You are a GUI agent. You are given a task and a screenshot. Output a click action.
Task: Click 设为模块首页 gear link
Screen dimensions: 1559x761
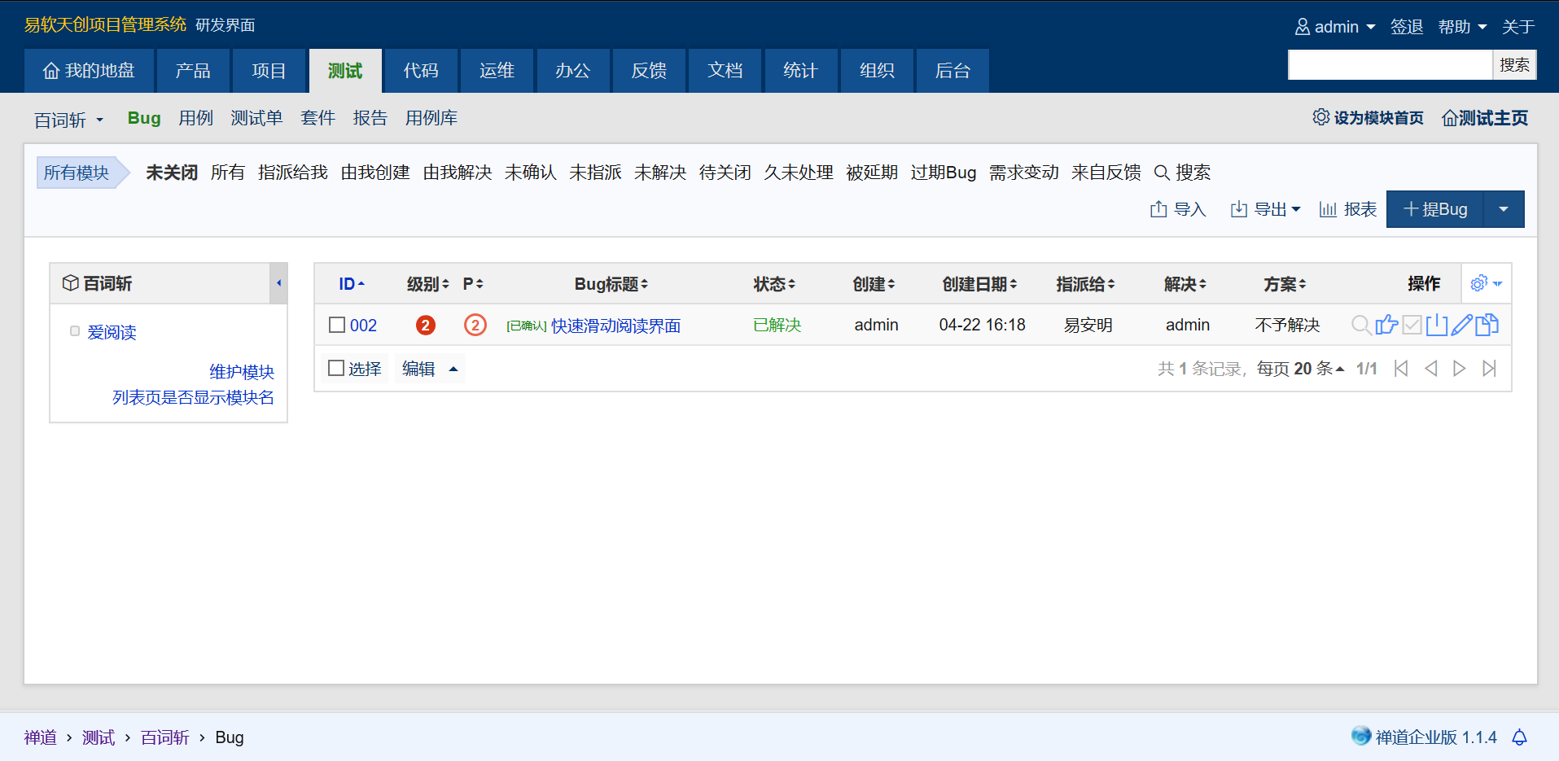click(x=1368, y=118)
